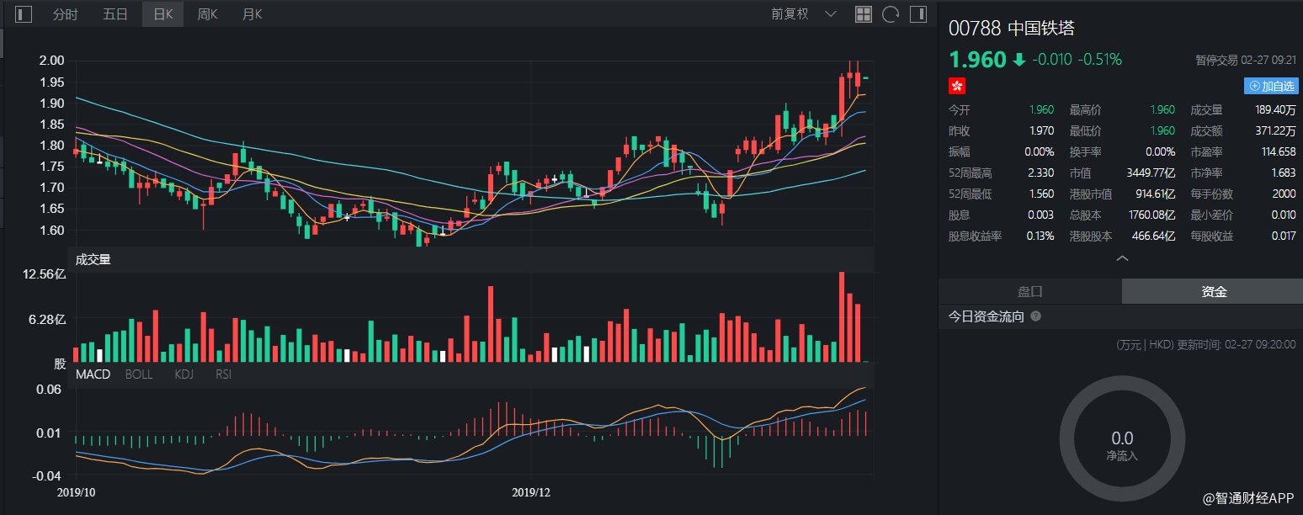Open the 资金 capital flow tab
This screenshot has height=515, width=1303.
click(x=1213, y=292)
